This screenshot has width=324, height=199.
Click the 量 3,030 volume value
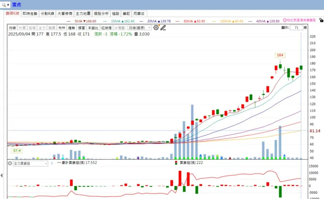click(x=142, y=34)
